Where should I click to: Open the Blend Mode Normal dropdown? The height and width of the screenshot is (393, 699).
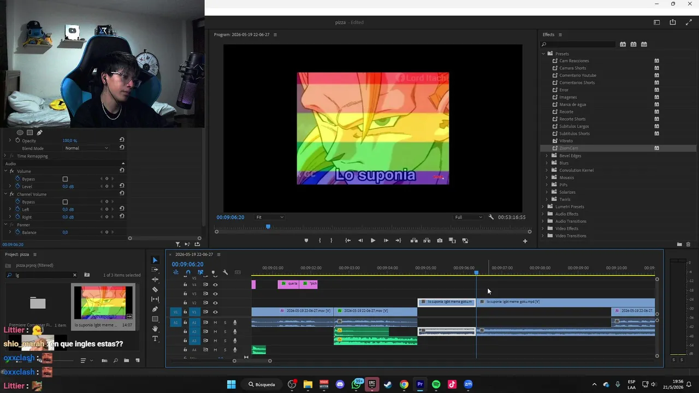pos(86,148)
